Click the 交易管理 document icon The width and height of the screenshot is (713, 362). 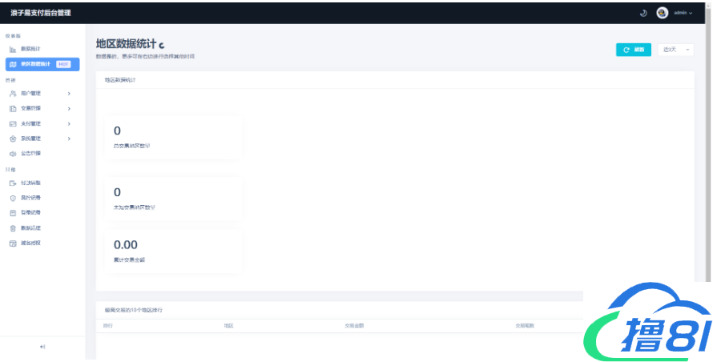[13, 109]
